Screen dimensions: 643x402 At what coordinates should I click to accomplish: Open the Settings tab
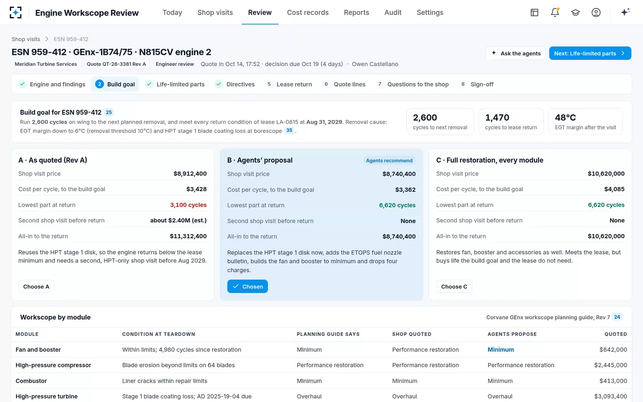[x=430, y=13]
